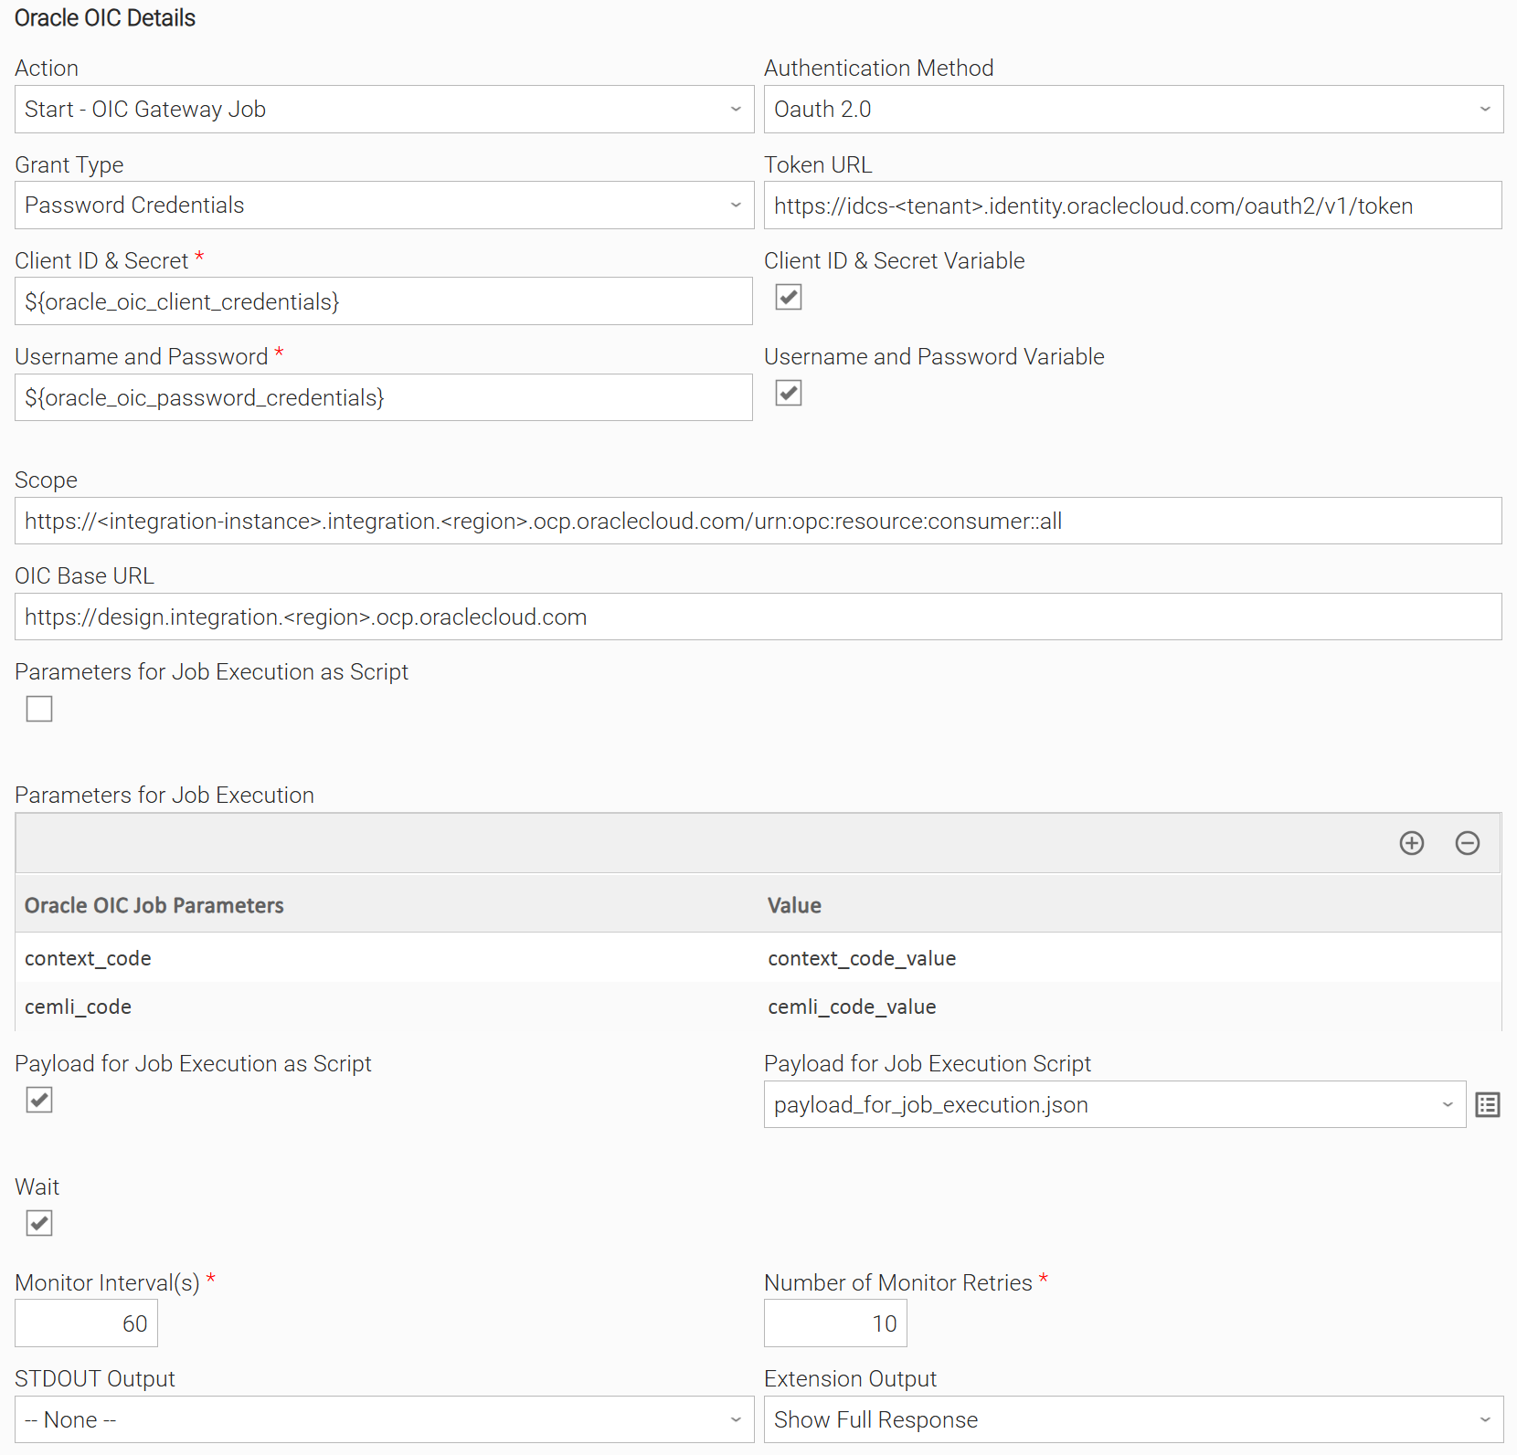Uncheck Client ID & Secret Variable checkbox

click(x=789, y=297)
